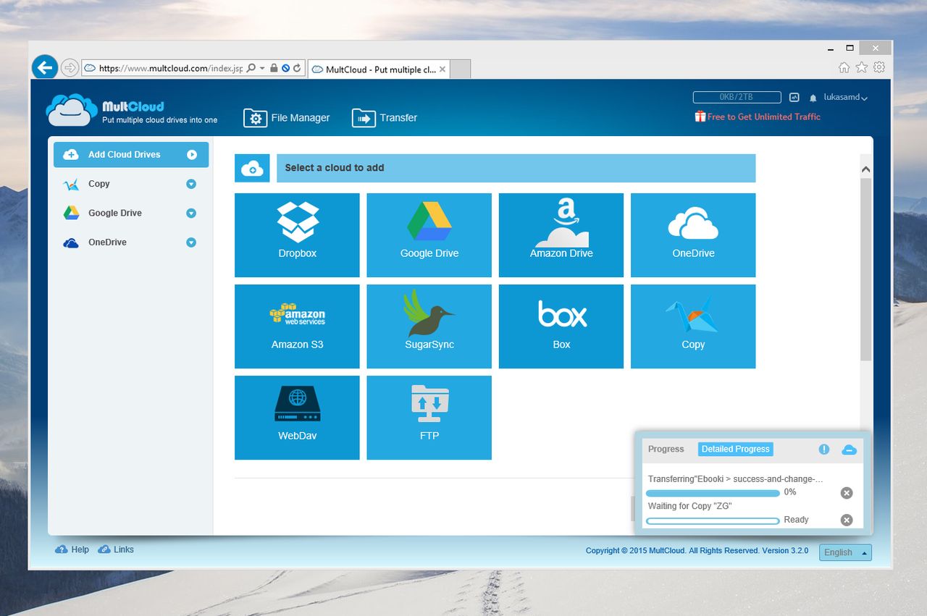
Task: Click Add Cloud Drives in sidebar
Action: pos(131,154)
